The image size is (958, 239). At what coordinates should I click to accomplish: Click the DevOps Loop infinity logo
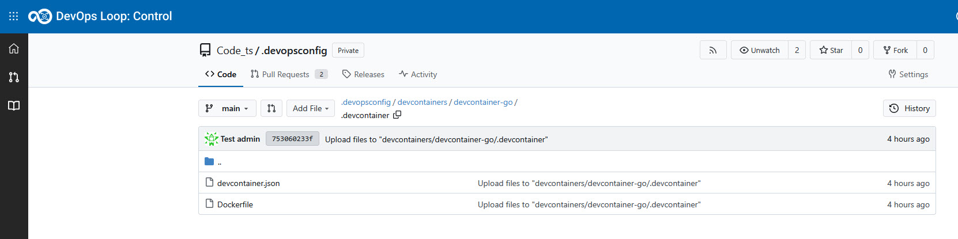(x=40, y=16)
